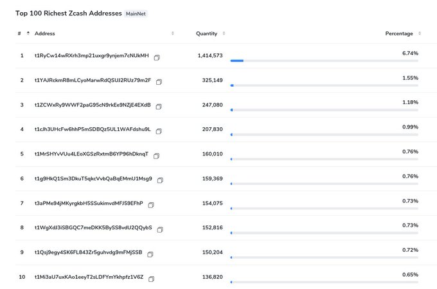The image size is (437, 289).
Task: Copy address t1YAJRckmR8mLCyoMarwRdQSUJ2RUz79m2F
Action: [159, 82]
